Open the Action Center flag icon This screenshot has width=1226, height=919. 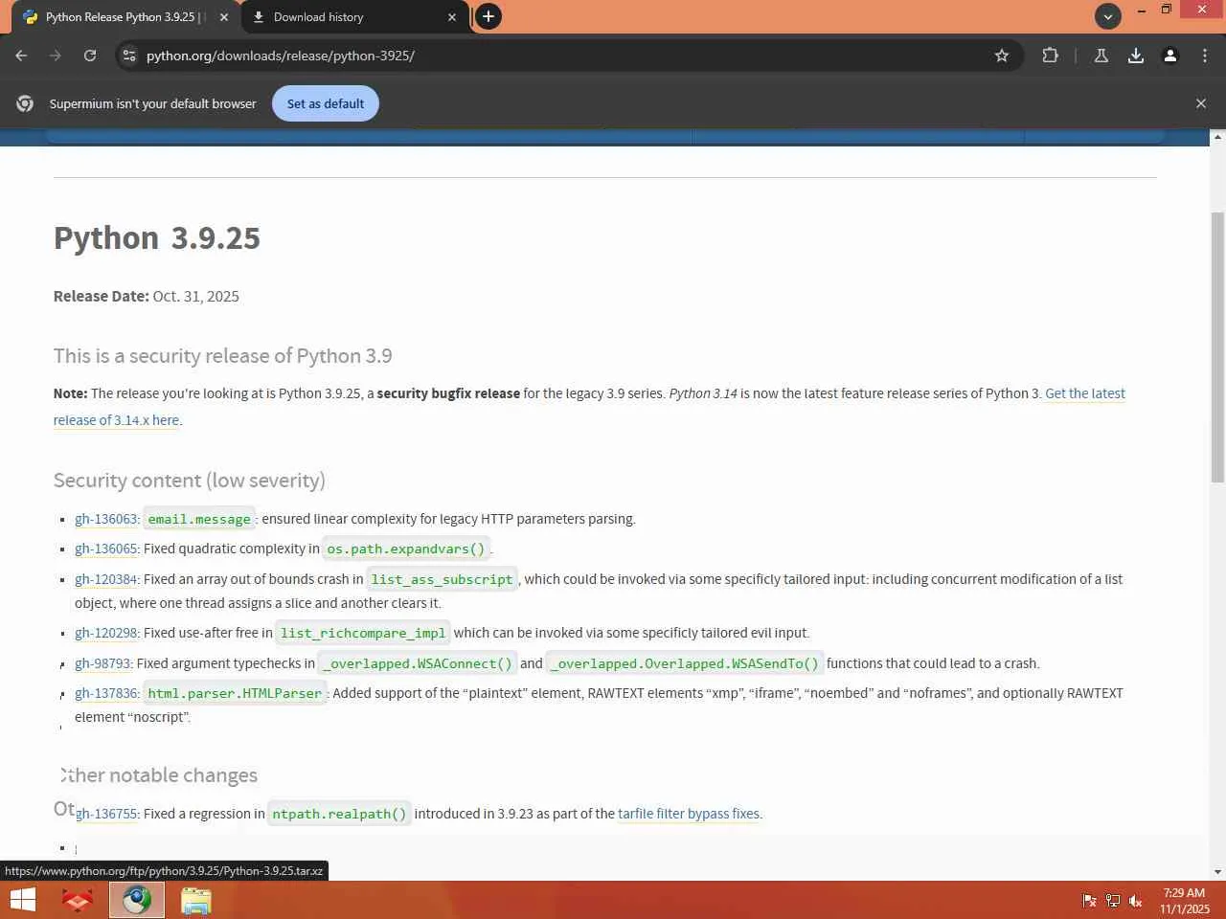1089,900
